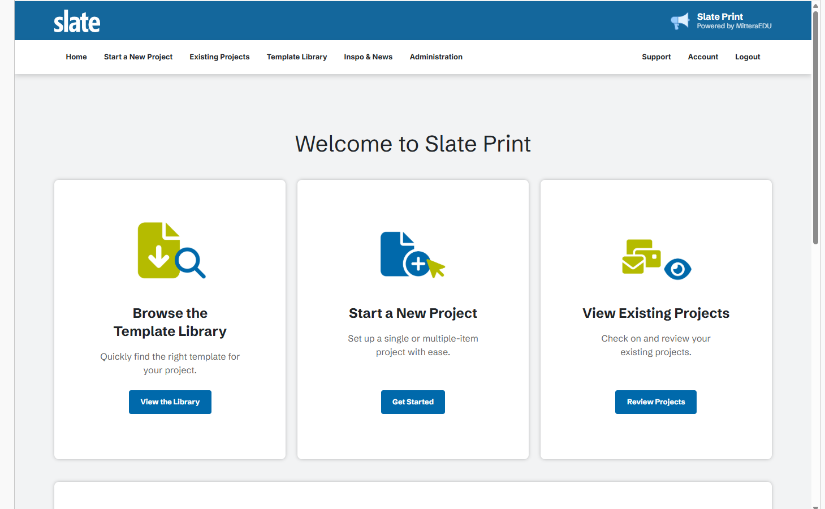The height and width of the screenshot is (509, 825).
Task: Click the 'Set up a single or multiple-item' description
Action: click(413, 345)
